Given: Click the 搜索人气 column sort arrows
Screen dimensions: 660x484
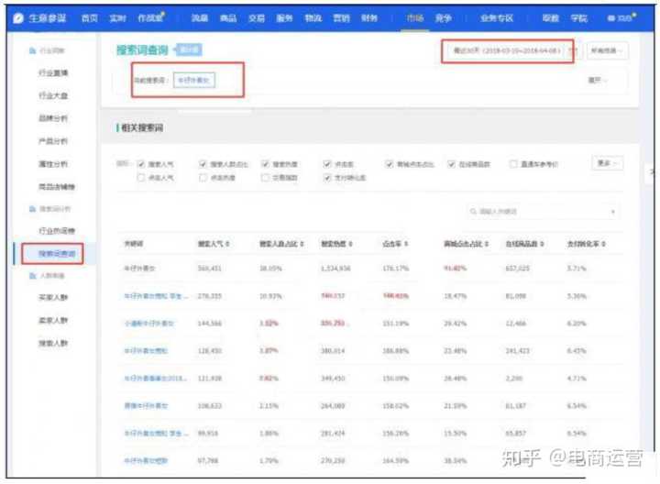Looking at the screenshot, I should (227, 244).
